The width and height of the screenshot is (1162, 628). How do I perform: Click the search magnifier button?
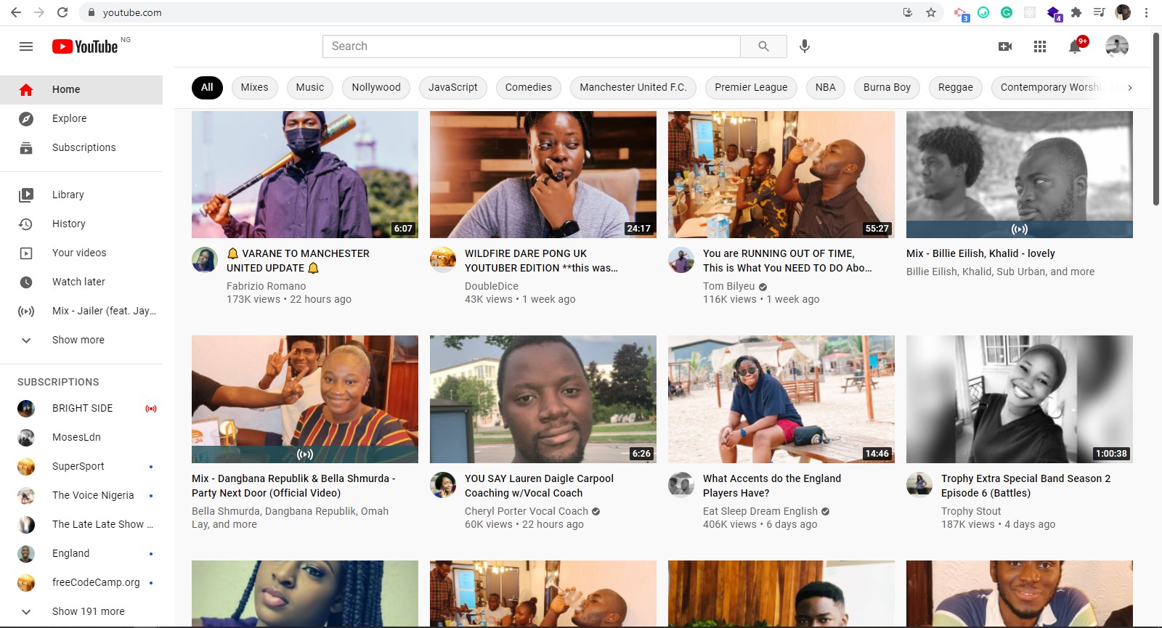click(763, 46)
